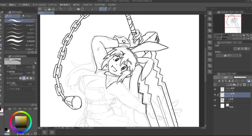Click the Border effect circle icon in Layer Property
252x136 pixels.
235,49
